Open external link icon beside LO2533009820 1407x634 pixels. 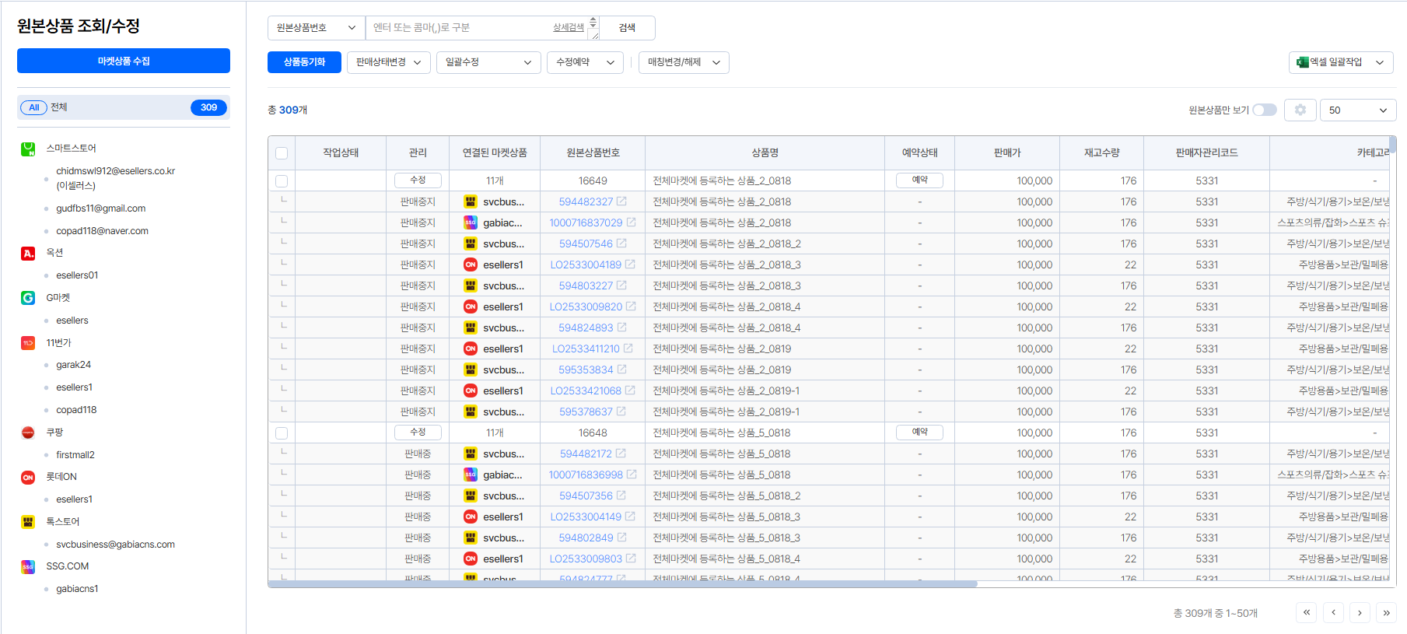point(631,306)
